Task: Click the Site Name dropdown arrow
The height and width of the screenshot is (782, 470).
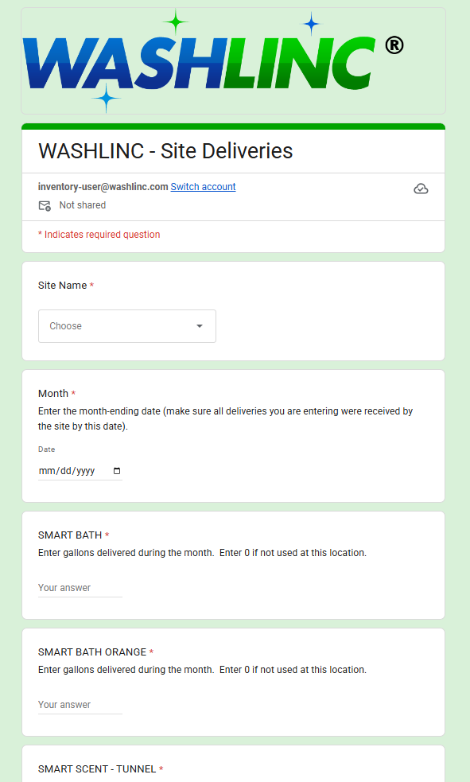Action: pos(200,326)
